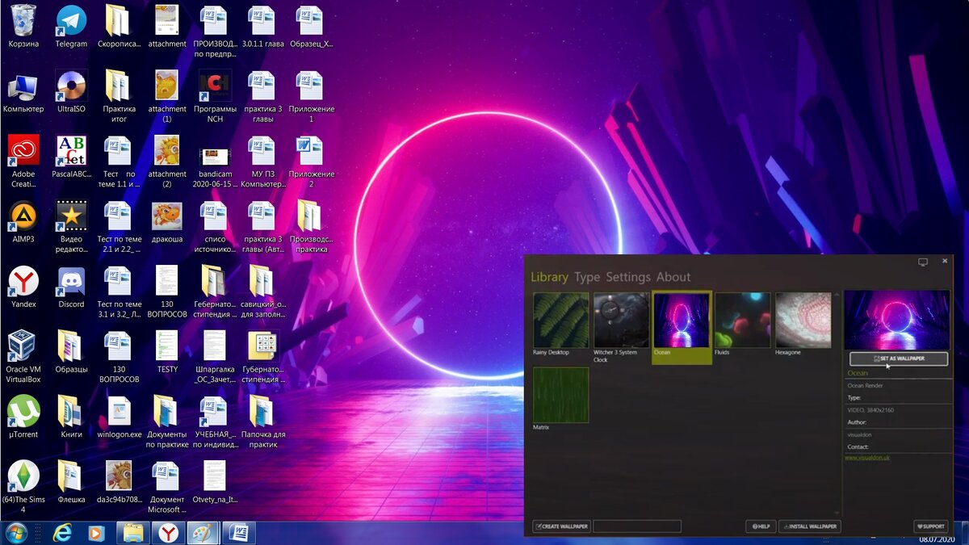This screenshot has width=969, height=545.
Task: Open the About tab
Action: point(673,277)
